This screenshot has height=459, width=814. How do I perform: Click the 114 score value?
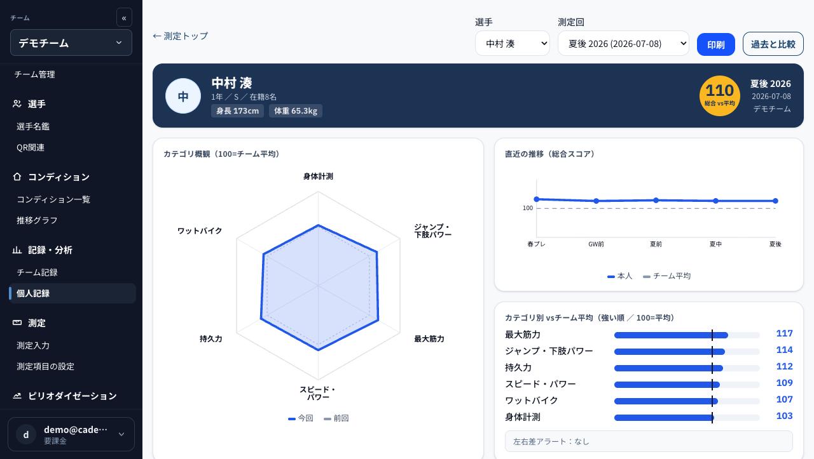pos(785,350)
